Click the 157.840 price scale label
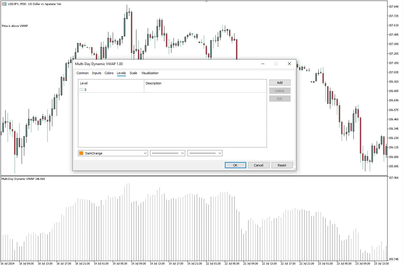This screenshot has height=266, width=403. pyautogui.click(x=394, y=7)
